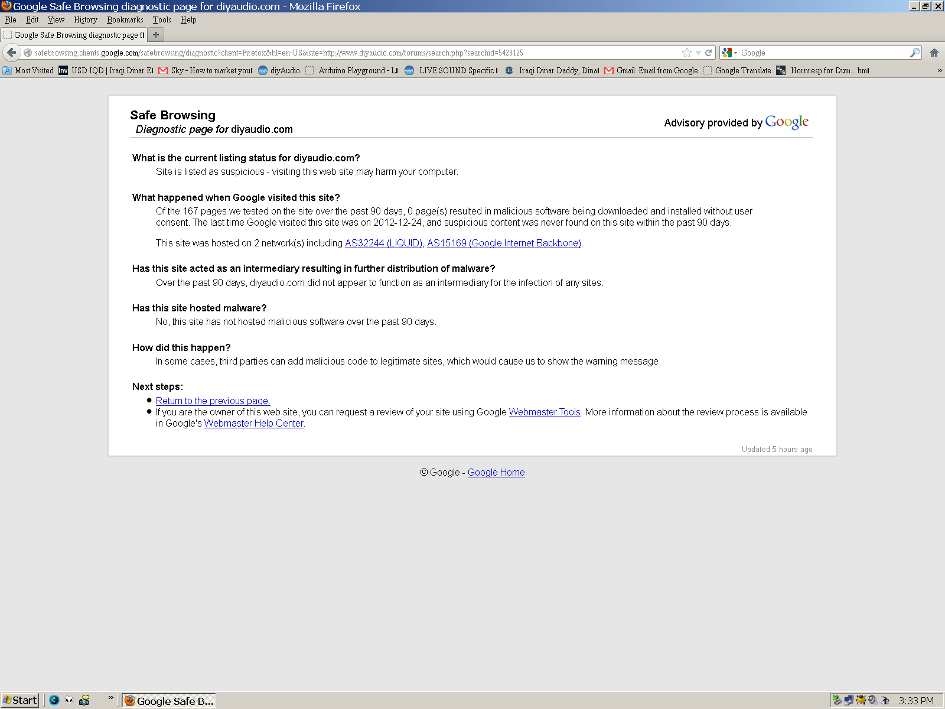Click Return to the previous page link
Viewport: 945px width, 709px height.
pyautogui.click(x=213, y=401)
